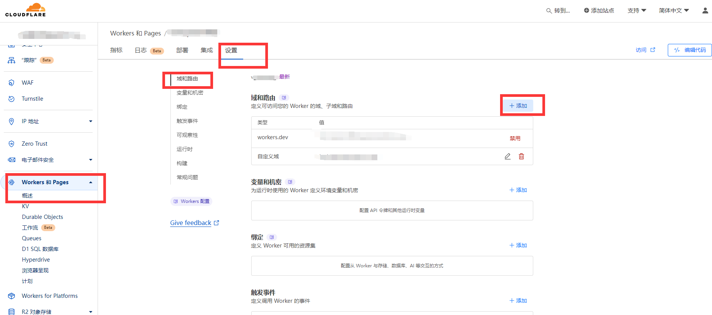This screenshot has width=712, height=315.
Task: Click the 配置 API 令牌和其他运行时变量 box
Action: point(392,211)
